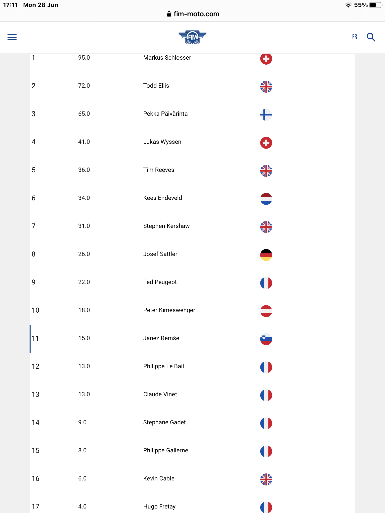
Task: Switch language to FR
Action: click(354, 37)
